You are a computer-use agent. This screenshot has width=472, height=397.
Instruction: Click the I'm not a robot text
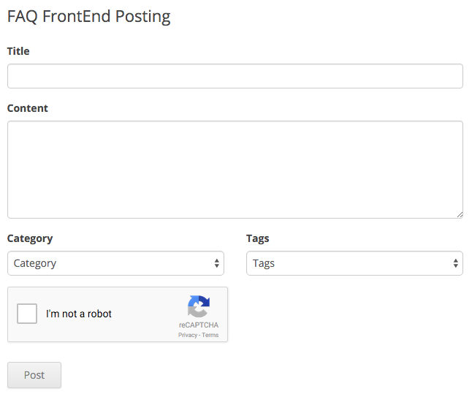tap(79, 314)
